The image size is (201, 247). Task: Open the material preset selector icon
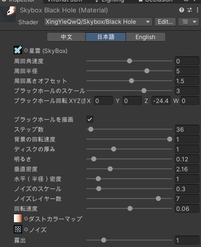coord(190,10)
